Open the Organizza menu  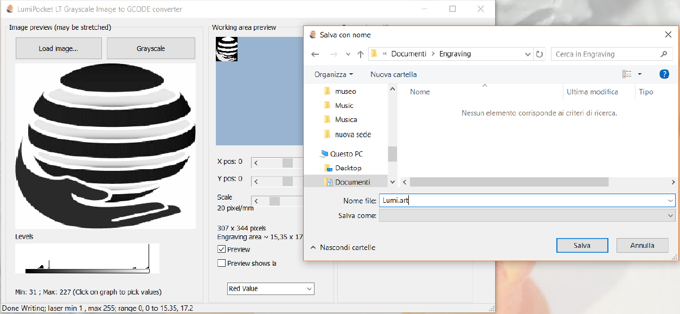click(333, 74)
